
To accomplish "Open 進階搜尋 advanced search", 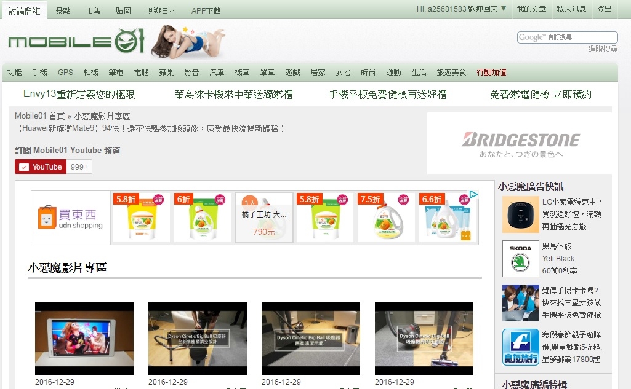I will (603, 49).
